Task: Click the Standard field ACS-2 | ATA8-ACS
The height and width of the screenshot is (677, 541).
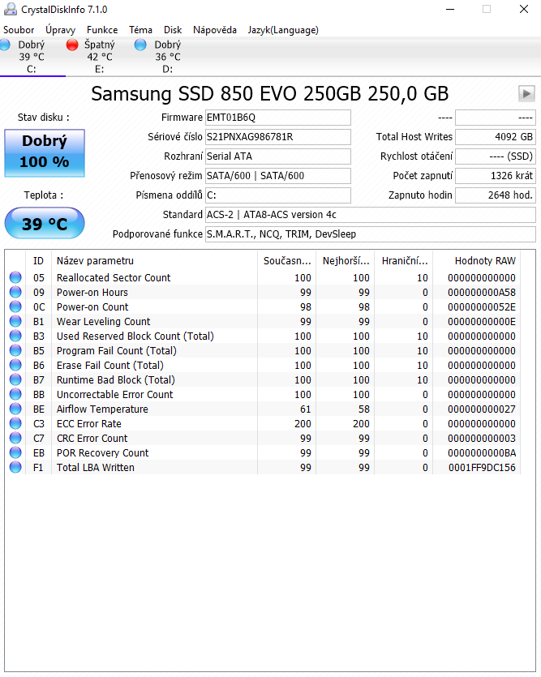Action: [x=371, y=215]
